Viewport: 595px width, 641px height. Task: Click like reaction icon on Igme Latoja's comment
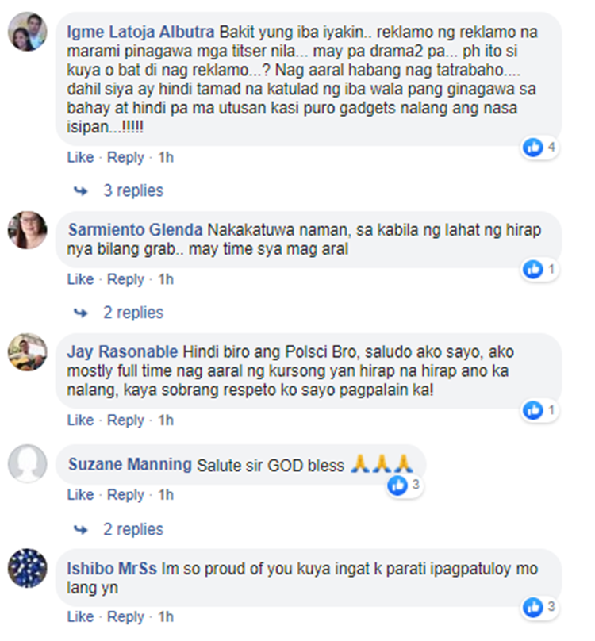coord(533,148)
